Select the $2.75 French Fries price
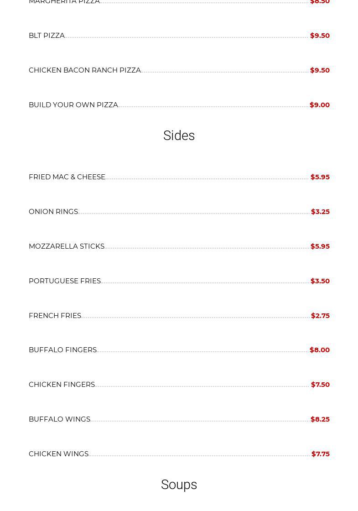358x511 pixels. pyautogui.click(x=320, y=316)
